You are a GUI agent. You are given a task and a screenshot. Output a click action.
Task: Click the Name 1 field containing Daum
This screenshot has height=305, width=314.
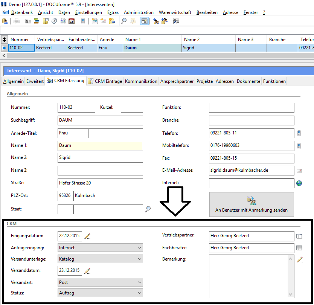click(x=100, y=146)
